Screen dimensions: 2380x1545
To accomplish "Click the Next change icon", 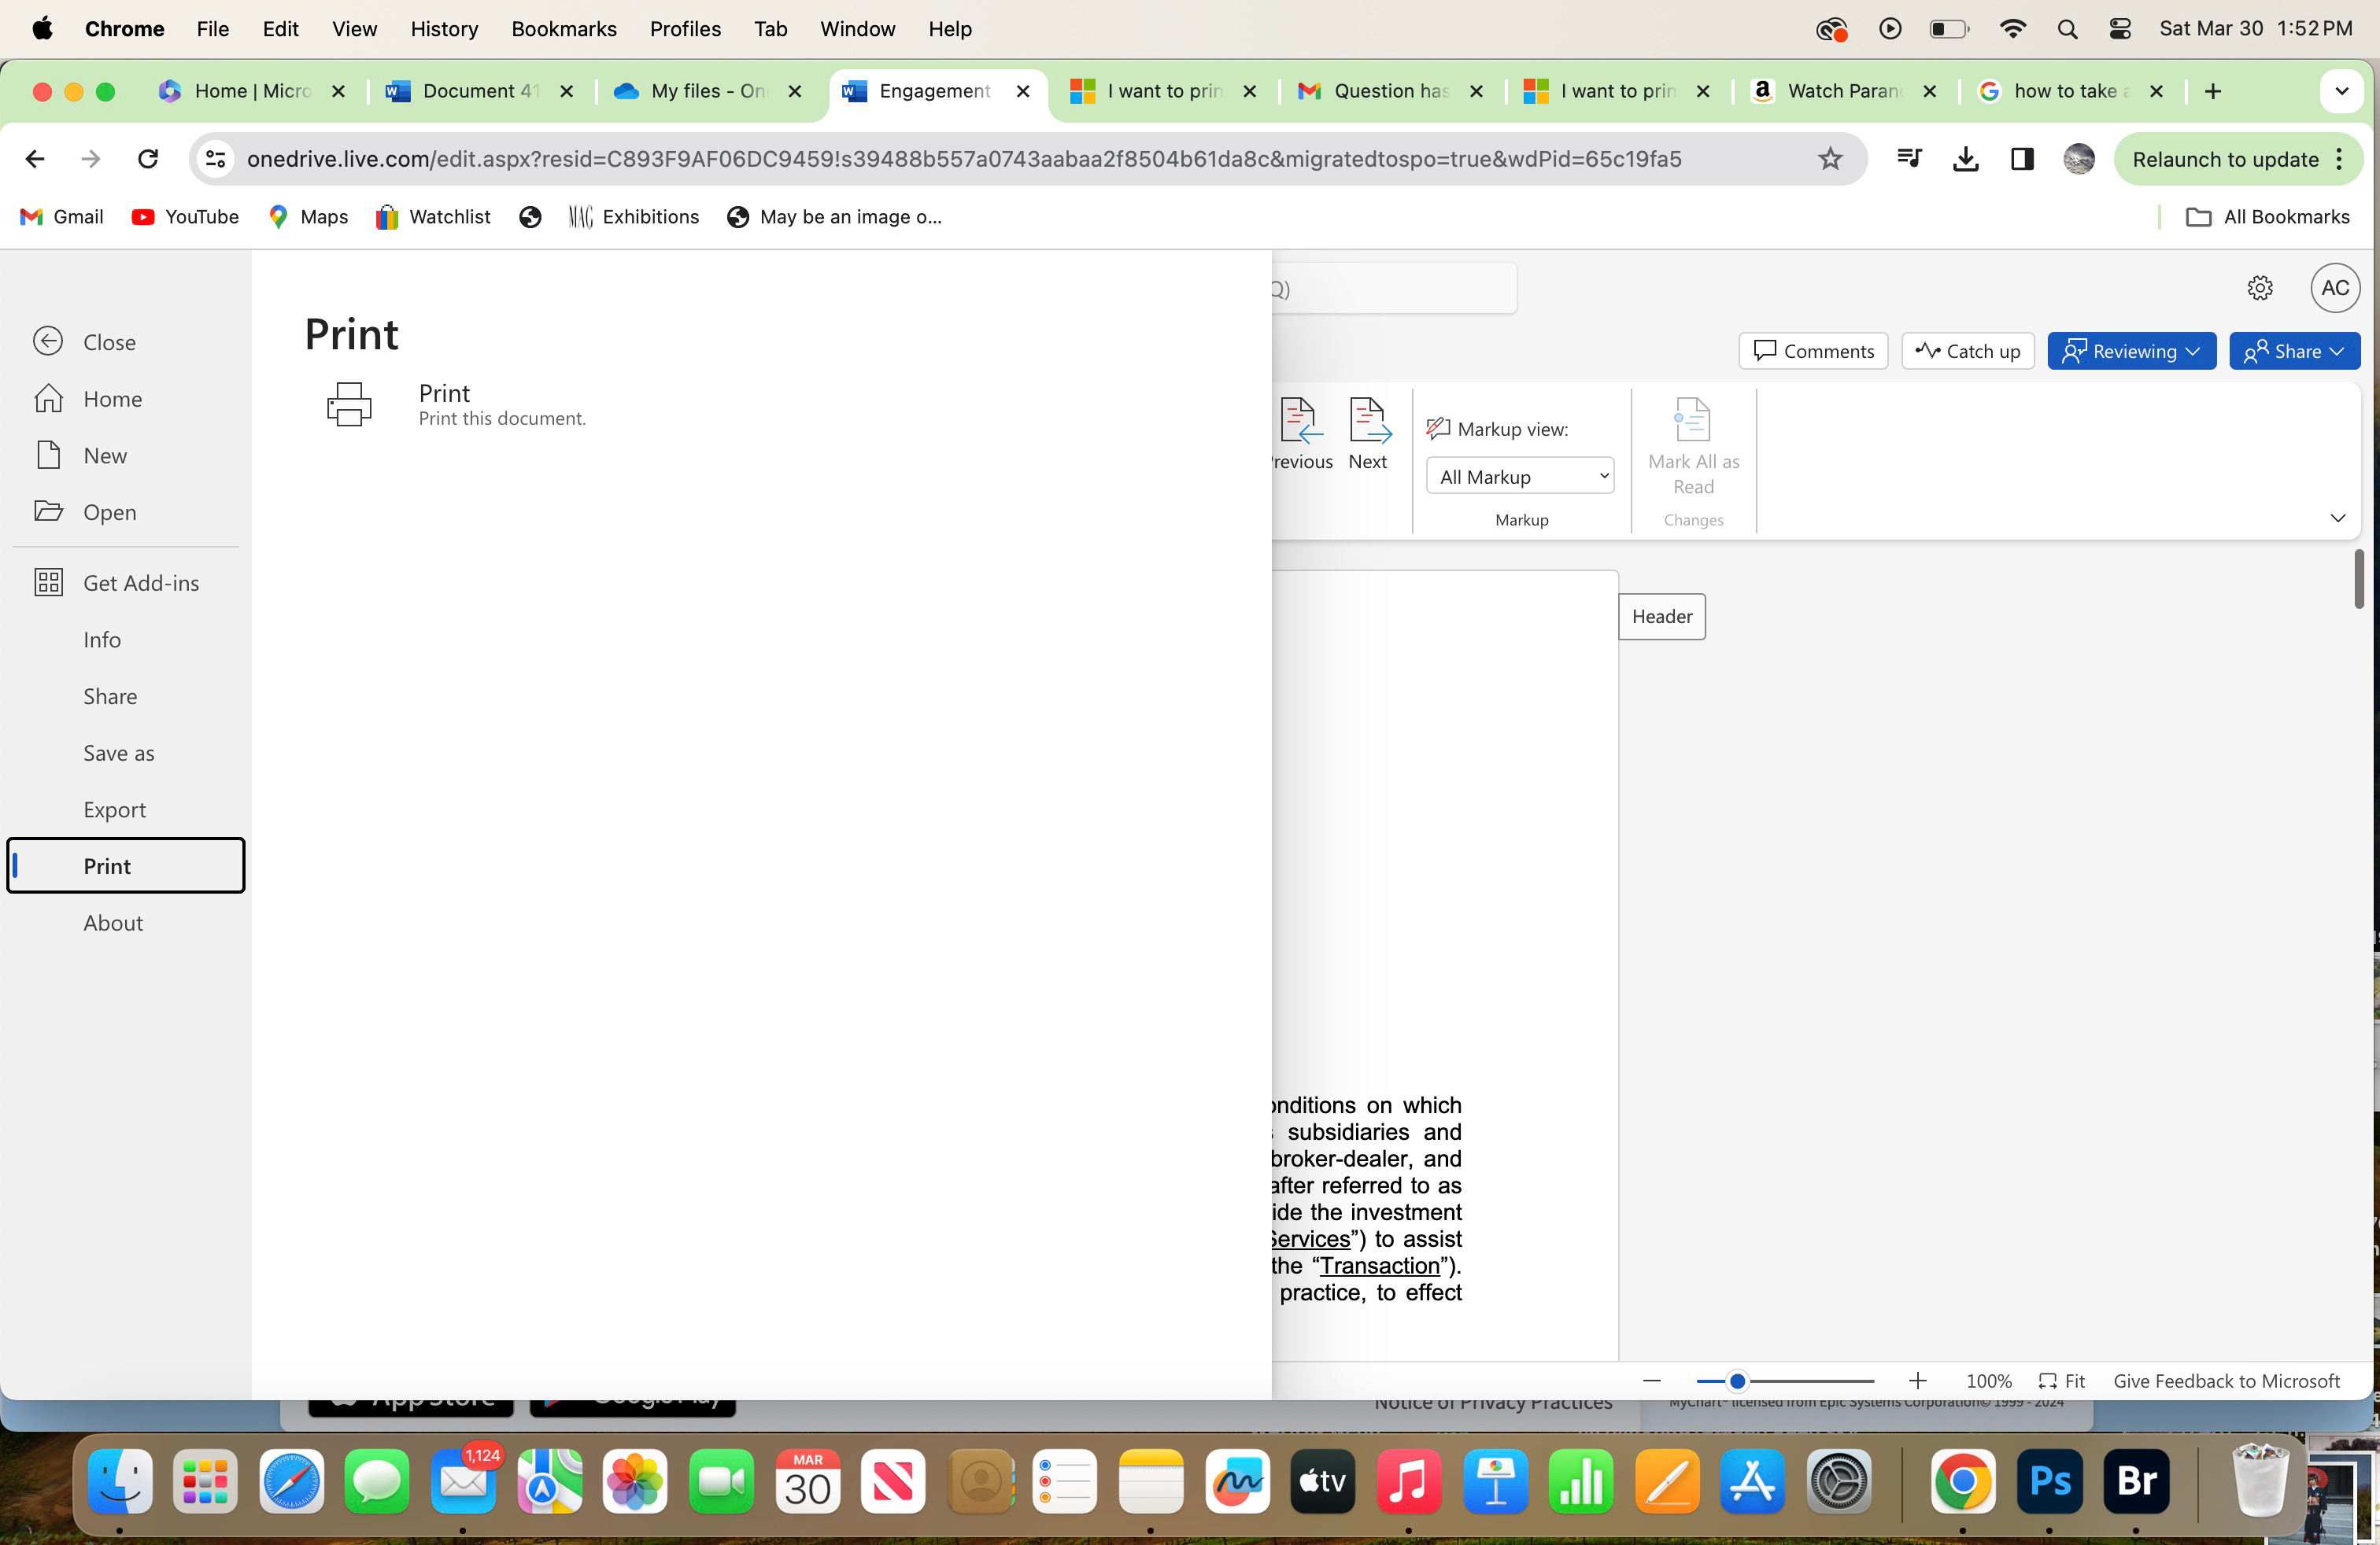I will (x=1368, y=422).
